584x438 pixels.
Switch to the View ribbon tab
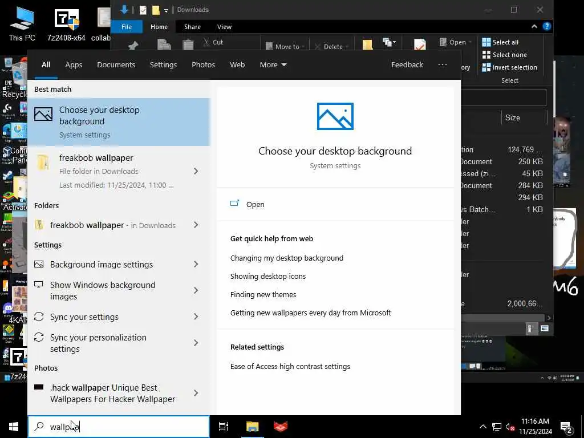[224, 27]
